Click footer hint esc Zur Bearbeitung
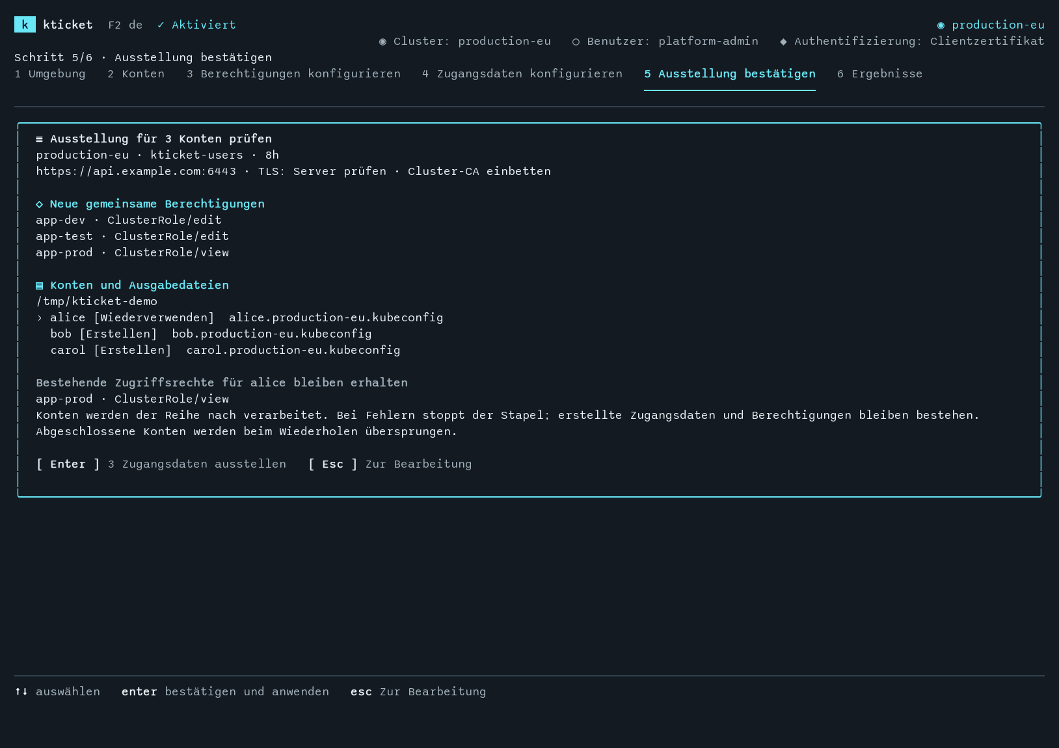This screenshot has height=748, width=1059. click(x=418, y=691)
